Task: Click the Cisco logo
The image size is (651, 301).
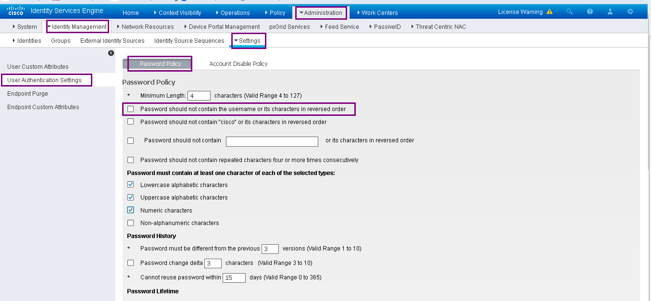Action: [x=15, y=10]
